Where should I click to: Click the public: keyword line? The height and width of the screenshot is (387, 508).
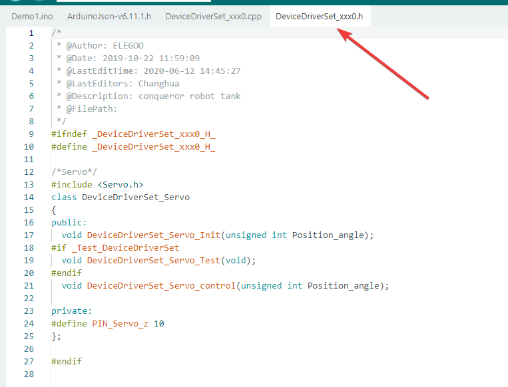tap(69, 223)
